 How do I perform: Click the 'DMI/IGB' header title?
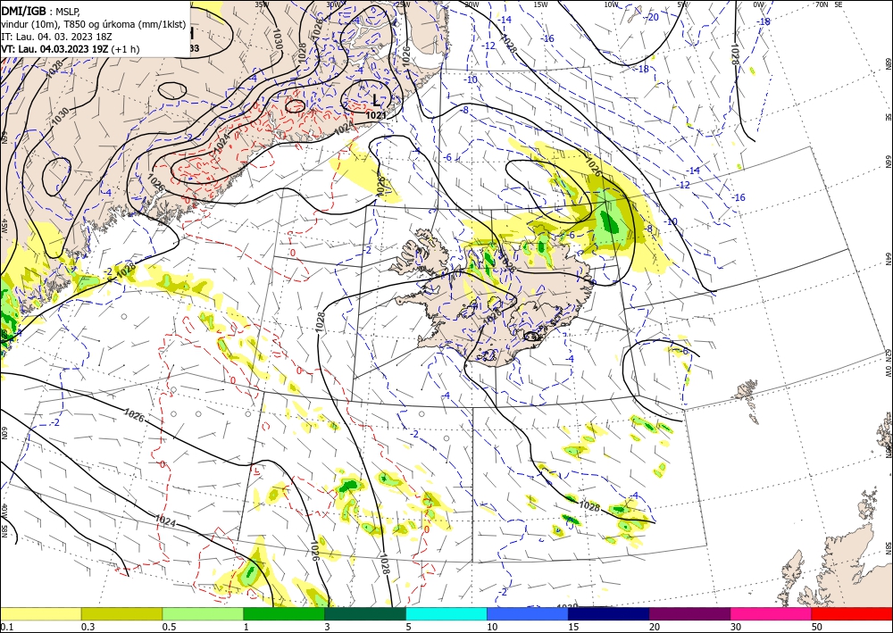[x=23, y=11]
